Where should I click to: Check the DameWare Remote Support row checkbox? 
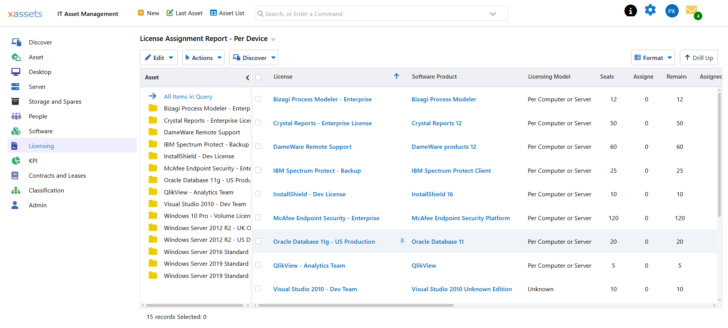(258, 146)
